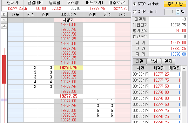Screen dimensions: 188x123
Task: Click the price 19276.00 in the ladder
Action: (x=68, y=120)
